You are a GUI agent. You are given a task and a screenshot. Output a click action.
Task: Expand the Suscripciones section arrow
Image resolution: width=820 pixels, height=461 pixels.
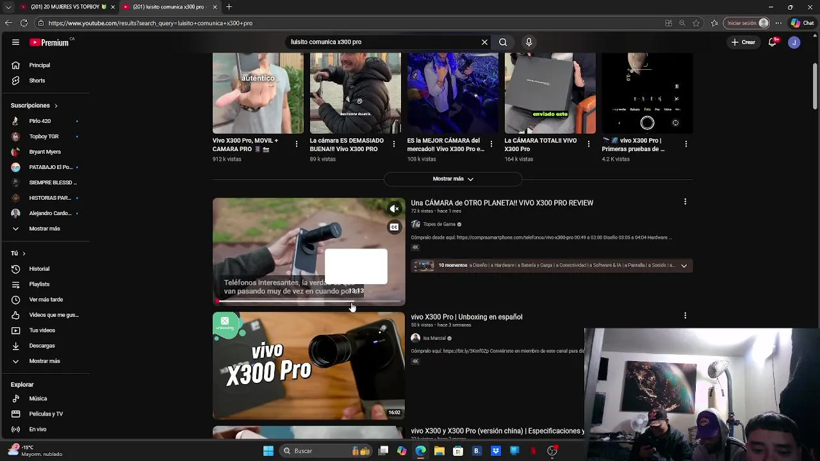coord(56,106)
